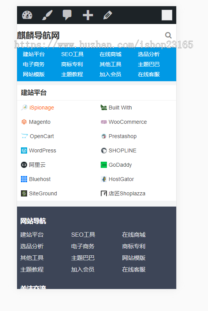Open the Prestashop link
This screenshot has height=311, width=208.
point(122,136)
